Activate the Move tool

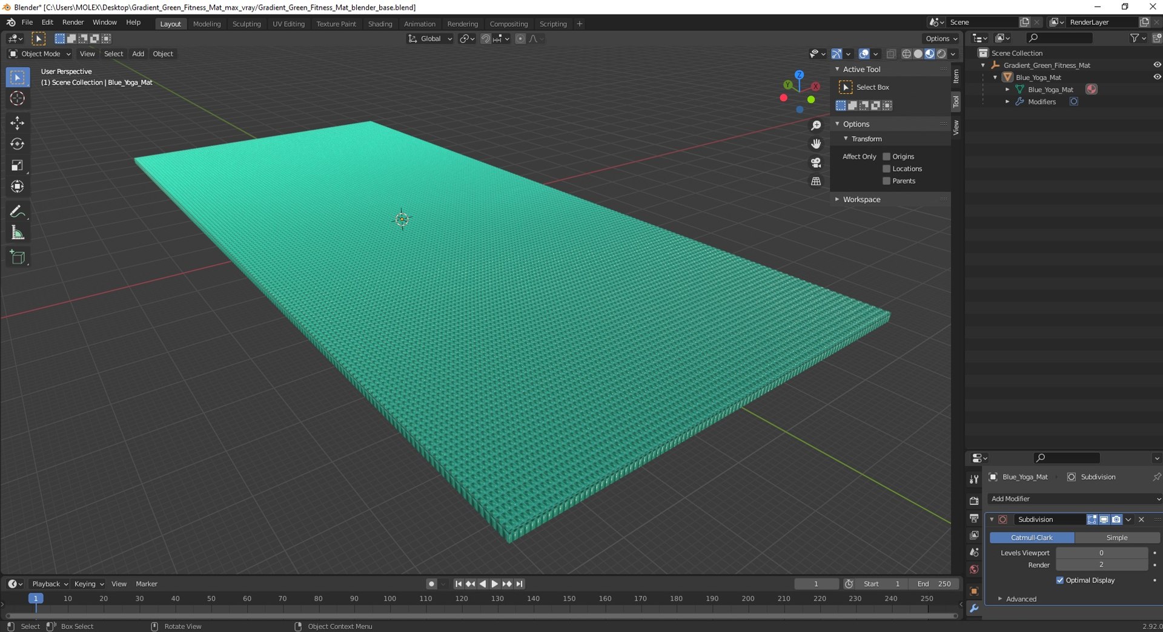click(x=17, y=123)
